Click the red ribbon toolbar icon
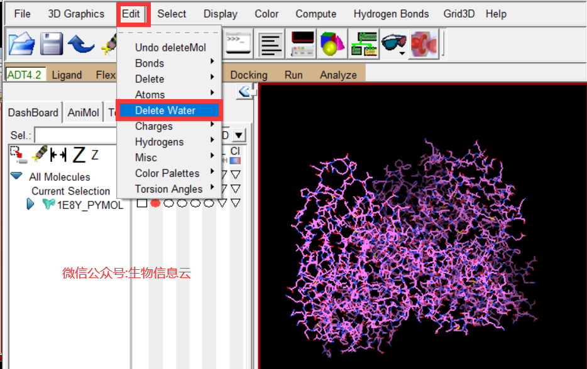Screen dimensions: 587x369 point(424,44)
